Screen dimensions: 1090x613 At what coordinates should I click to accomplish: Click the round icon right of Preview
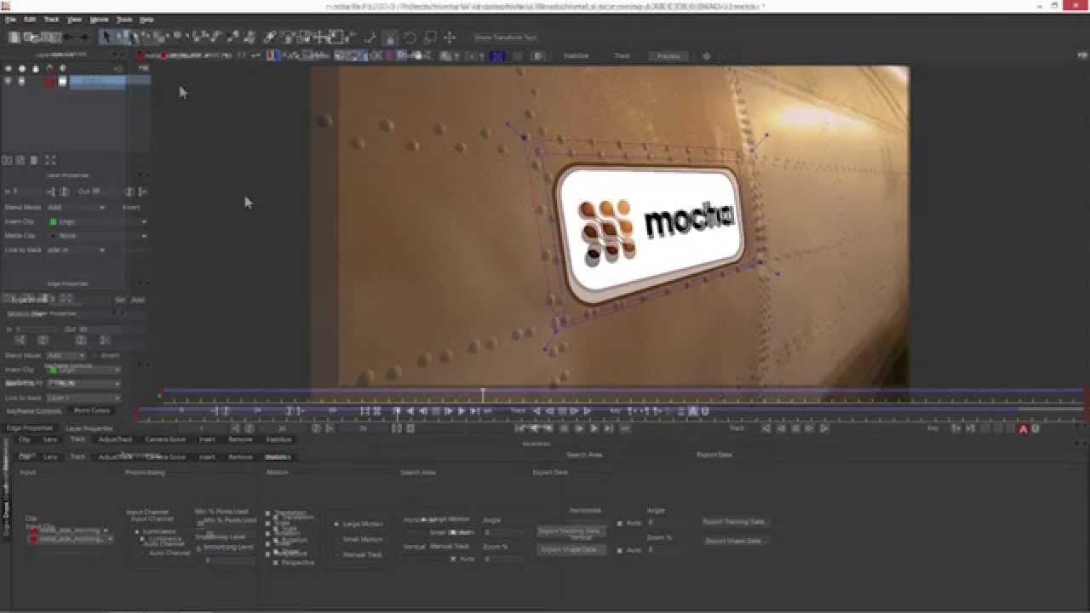click(x=706, y=56)
